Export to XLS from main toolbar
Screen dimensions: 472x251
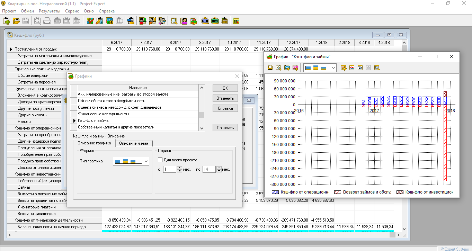pyautogui.click(x=77, y=21)
